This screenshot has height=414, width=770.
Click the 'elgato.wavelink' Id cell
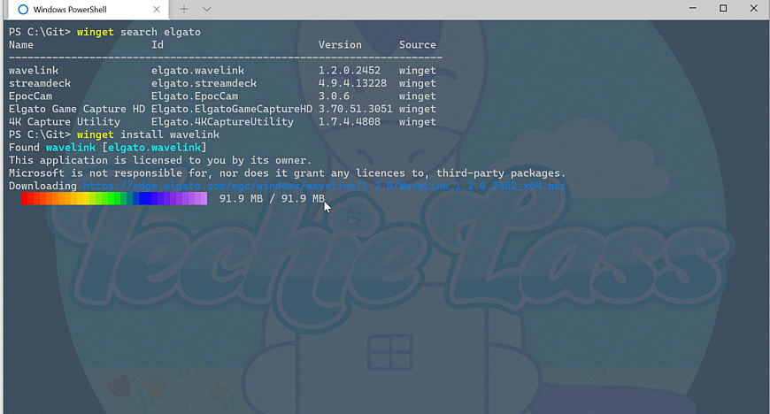pos(197,70)
